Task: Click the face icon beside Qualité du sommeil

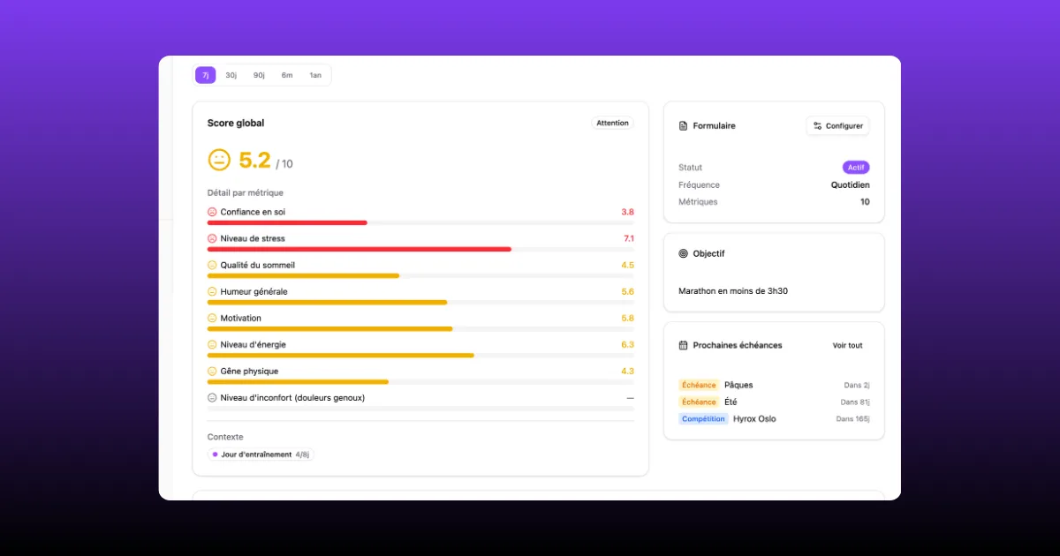Action: click(x=212, y=265)
